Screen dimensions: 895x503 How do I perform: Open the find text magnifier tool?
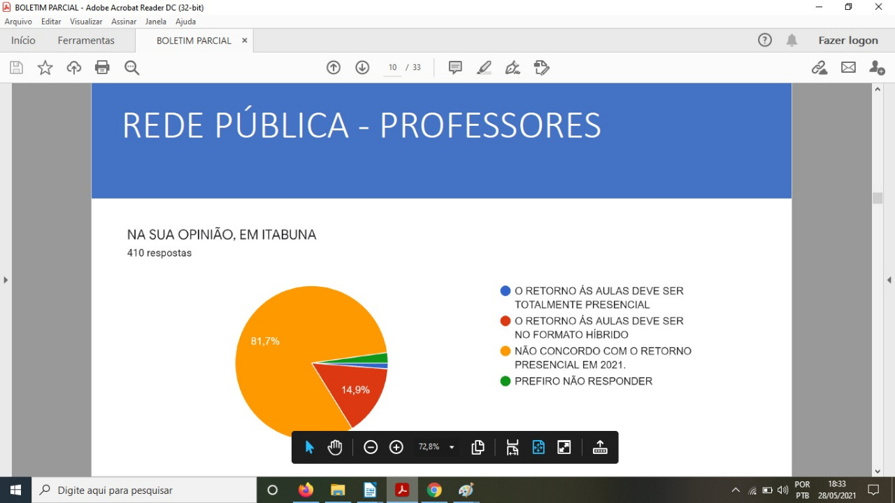click(x=131, y=68)
